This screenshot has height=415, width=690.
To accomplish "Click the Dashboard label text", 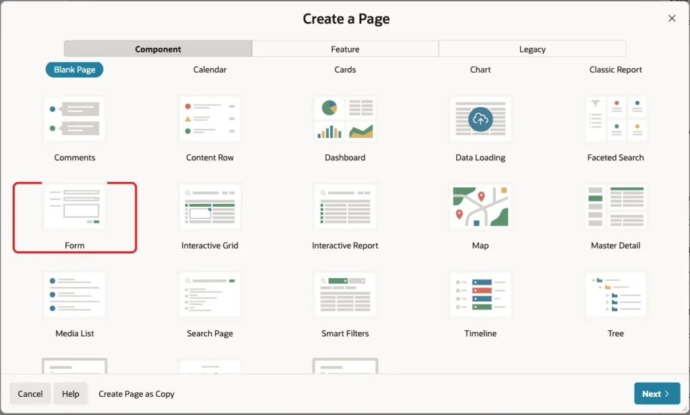I will [x=345, y=158].
